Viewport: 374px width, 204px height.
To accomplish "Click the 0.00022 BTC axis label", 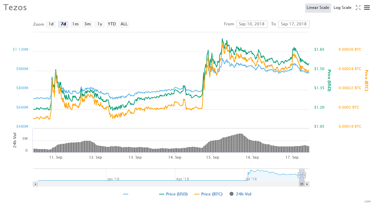I will coord(350,88).
